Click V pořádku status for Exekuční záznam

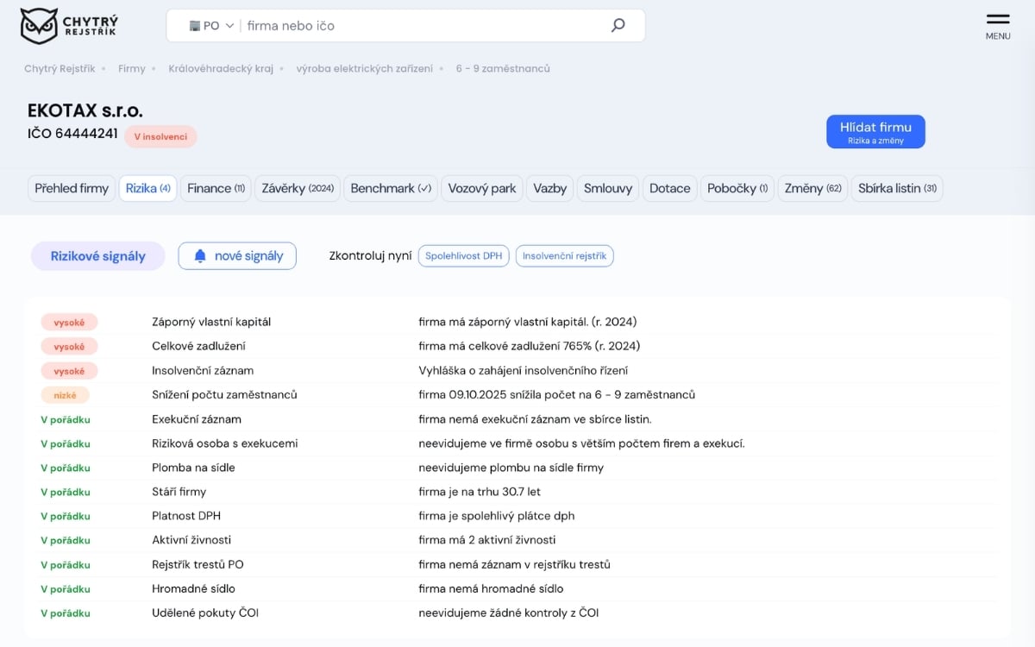[x=66, y=419]
